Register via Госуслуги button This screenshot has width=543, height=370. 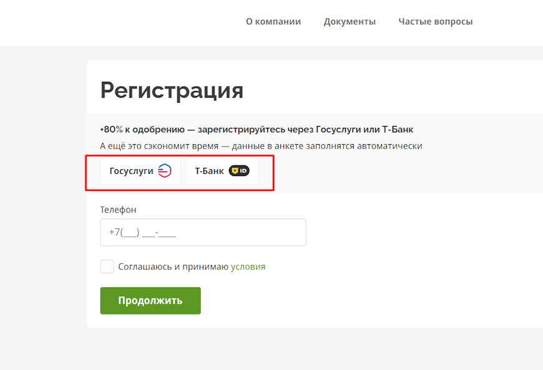coord(140,171)
